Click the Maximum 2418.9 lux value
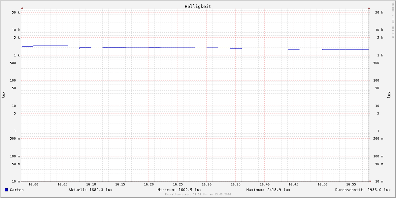This screenshot has height=198, width=396. 268,190
